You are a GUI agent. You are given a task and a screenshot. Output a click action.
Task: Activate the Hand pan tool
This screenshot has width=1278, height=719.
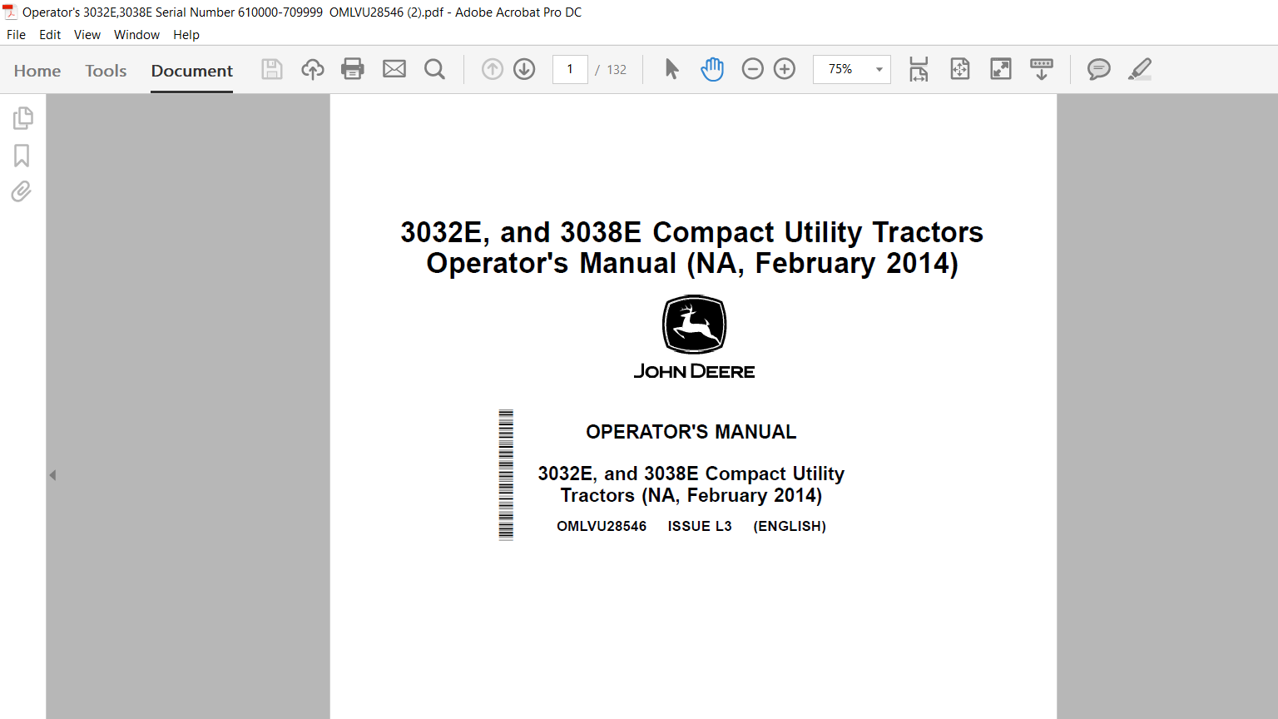(712, 69)
